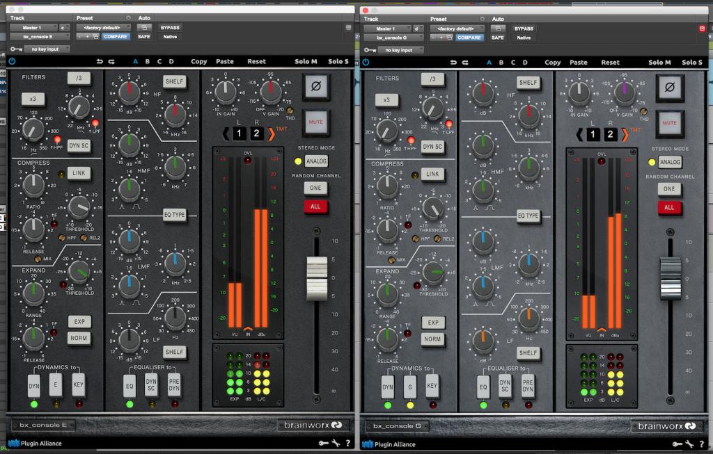Toggle BYPASS in the bx_console E header

point(170,28)
